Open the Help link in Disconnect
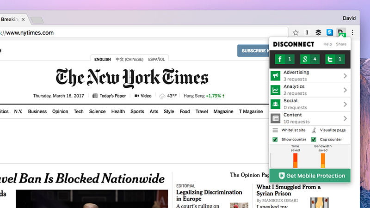370x208 pixels. click(327, 44)
